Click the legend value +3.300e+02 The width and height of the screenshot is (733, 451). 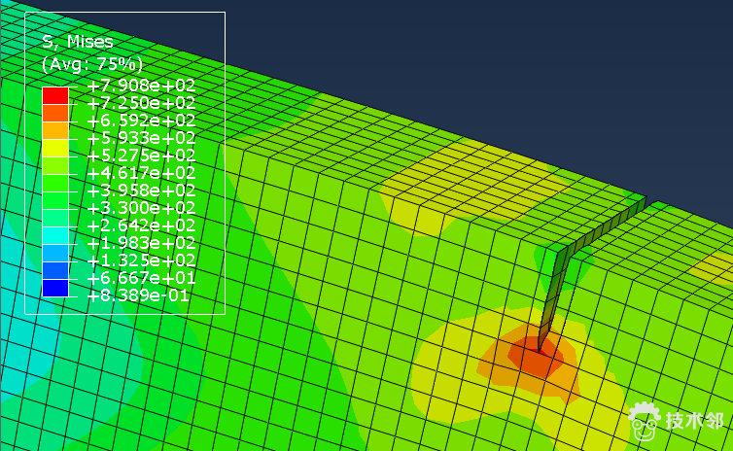[141, 208]
